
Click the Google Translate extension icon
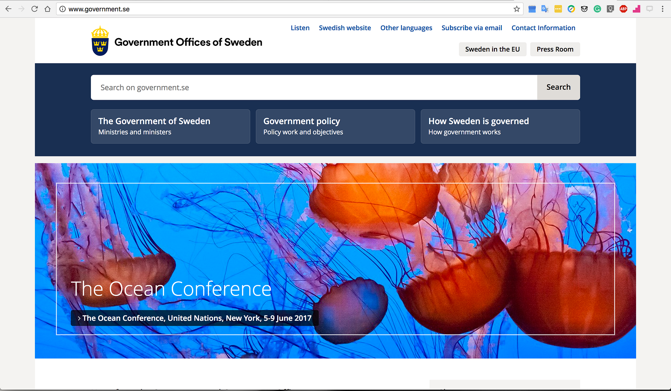pyautogui.click(x=545, y=9)
